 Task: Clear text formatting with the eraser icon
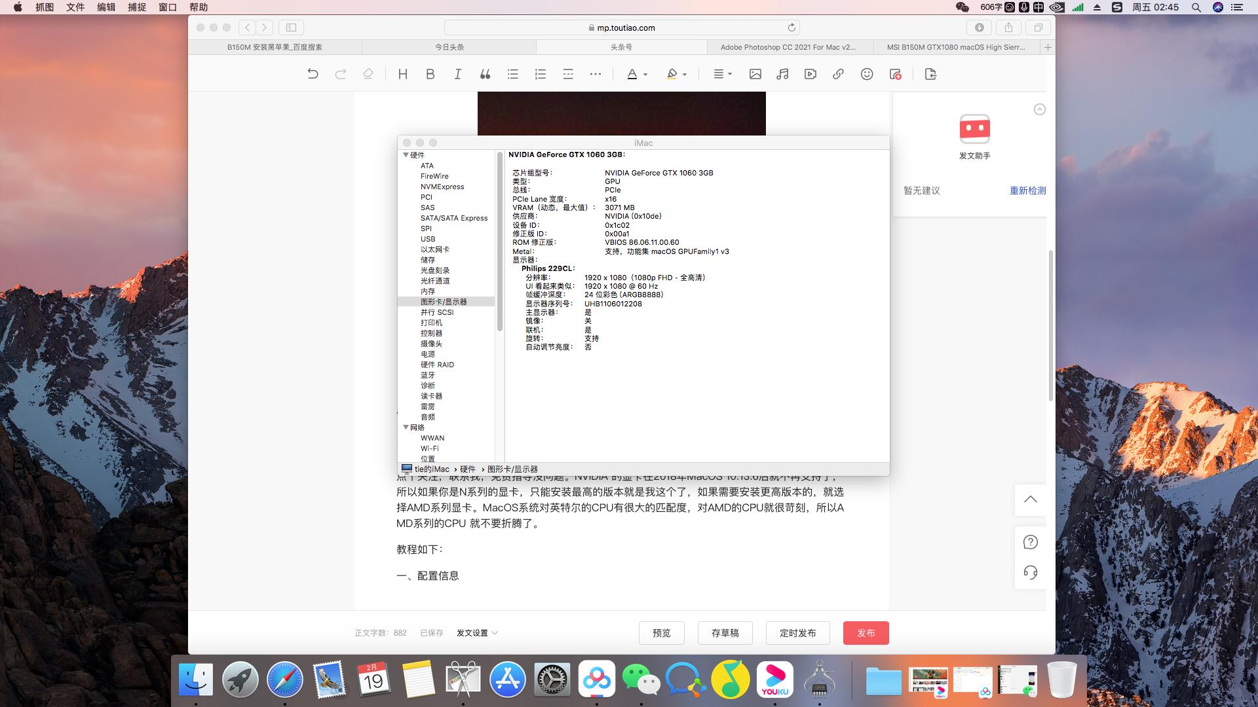click(368, 74)
